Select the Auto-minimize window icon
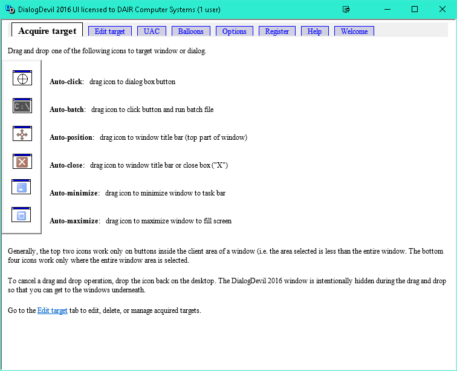Screen dimensions: 457x371 [21, 187]
